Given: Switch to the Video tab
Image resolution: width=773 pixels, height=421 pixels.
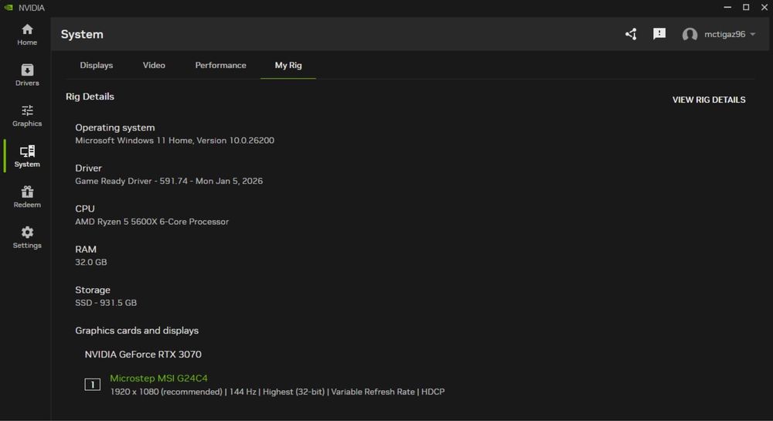Looking at the screenshot, I should click(154, 65).
